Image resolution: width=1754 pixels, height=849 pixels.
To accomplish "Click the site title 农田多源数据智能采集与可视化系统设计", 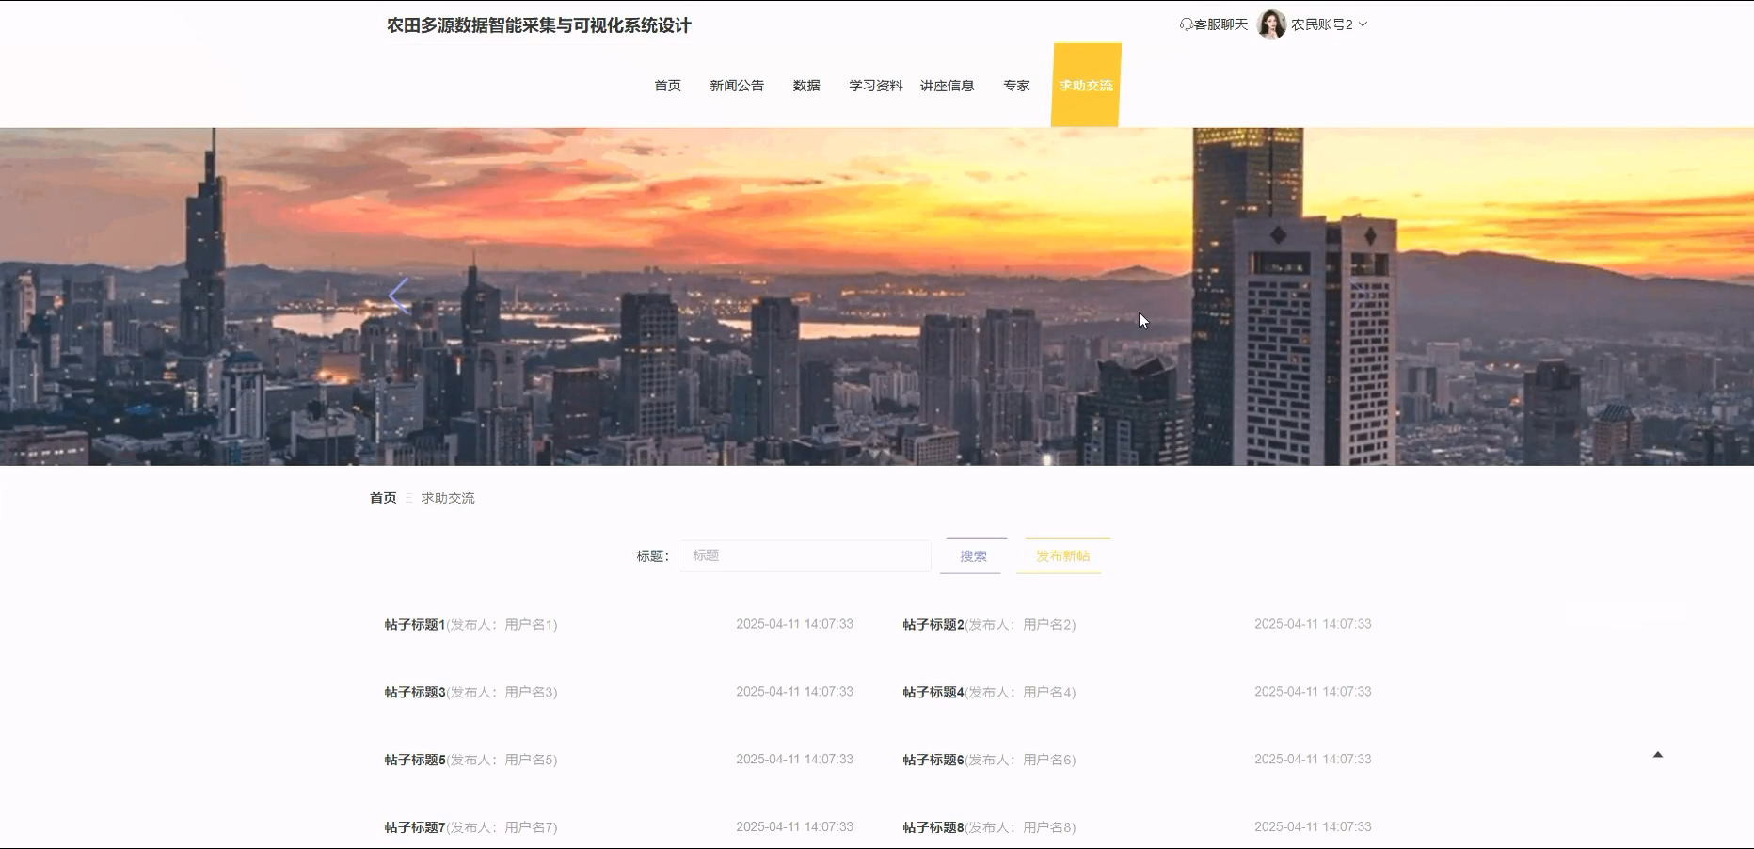I will click(x=539, y=25).
